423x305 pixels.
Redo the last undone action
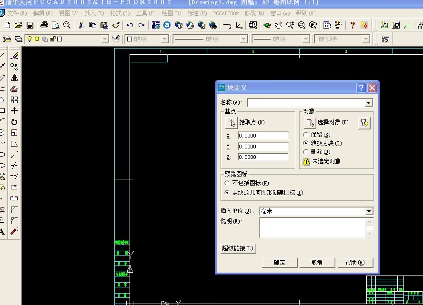pos(141,25)
